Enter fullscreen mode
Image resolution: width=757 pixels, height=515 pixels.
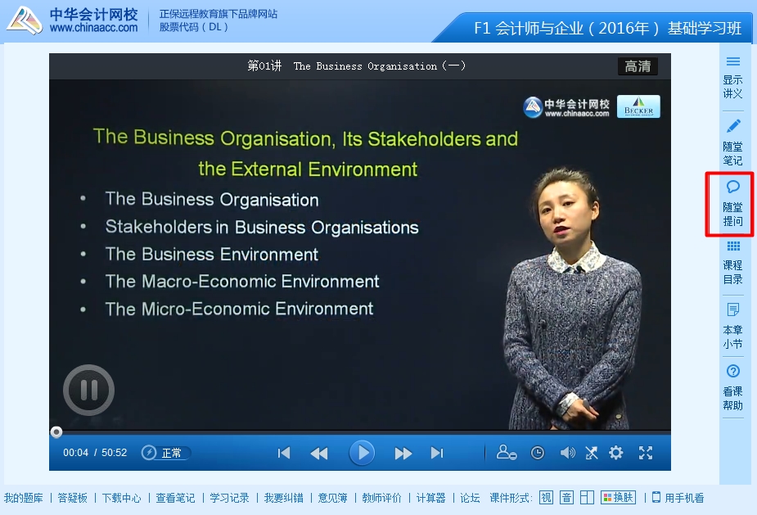point(646,453)
